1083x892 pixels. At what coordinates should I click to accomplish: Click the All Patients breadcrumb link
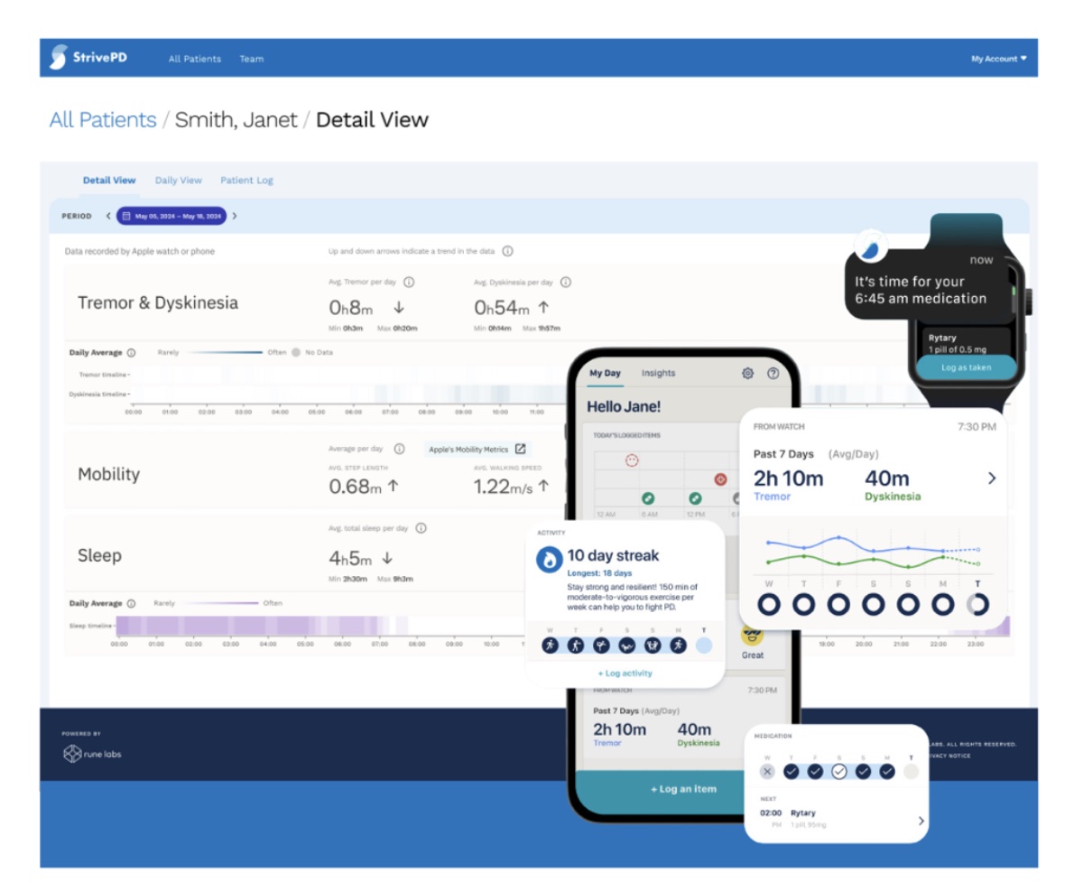pyautogui.click(x=102, y=120)
